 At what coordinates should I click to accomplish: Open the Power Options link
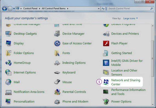coord(121,101)
